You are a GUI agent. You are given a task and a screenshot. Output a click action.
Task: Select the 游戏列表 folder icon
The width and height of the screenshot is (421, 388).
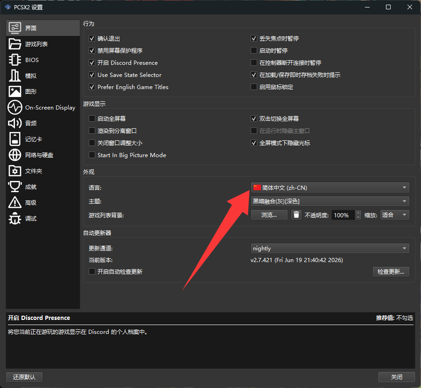click(15, 44)
